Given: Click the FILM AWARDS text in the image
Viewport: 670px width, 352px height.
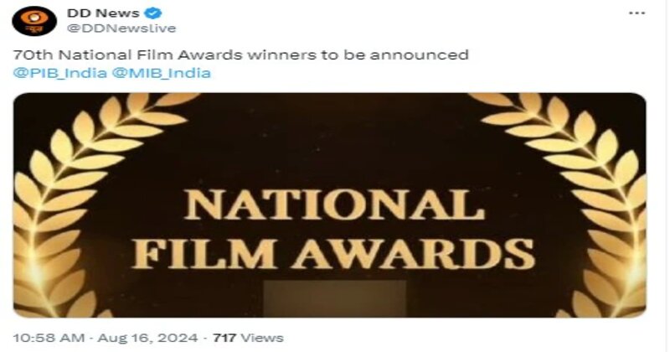Looking at the screenshot, I should click(x=333, y=253).
